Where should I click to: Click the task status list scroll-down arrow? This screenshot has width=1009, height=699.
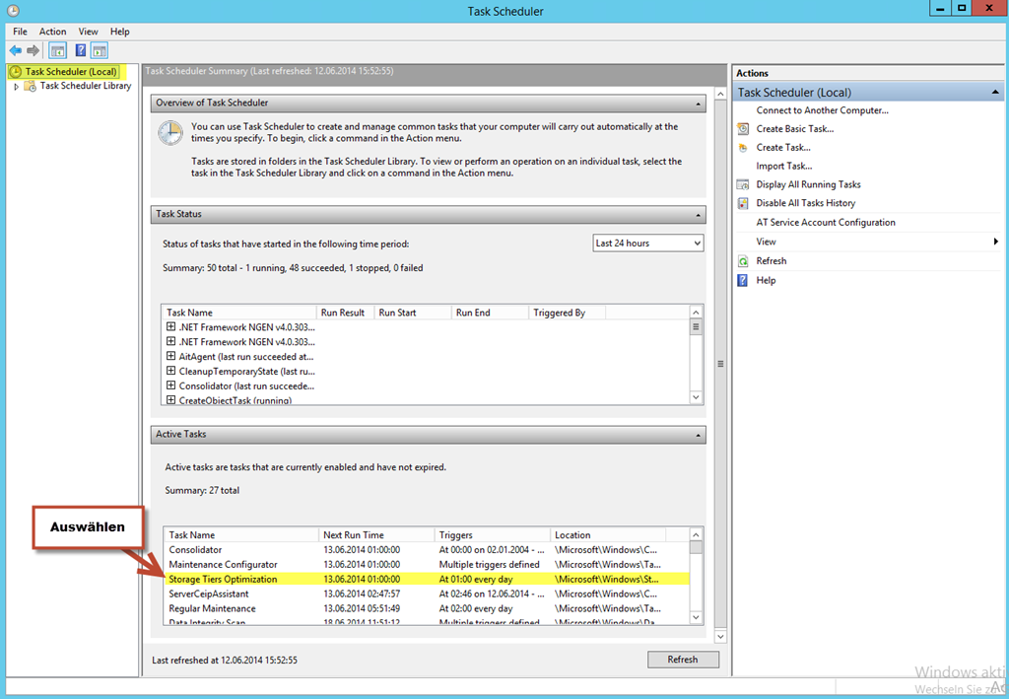696,397
